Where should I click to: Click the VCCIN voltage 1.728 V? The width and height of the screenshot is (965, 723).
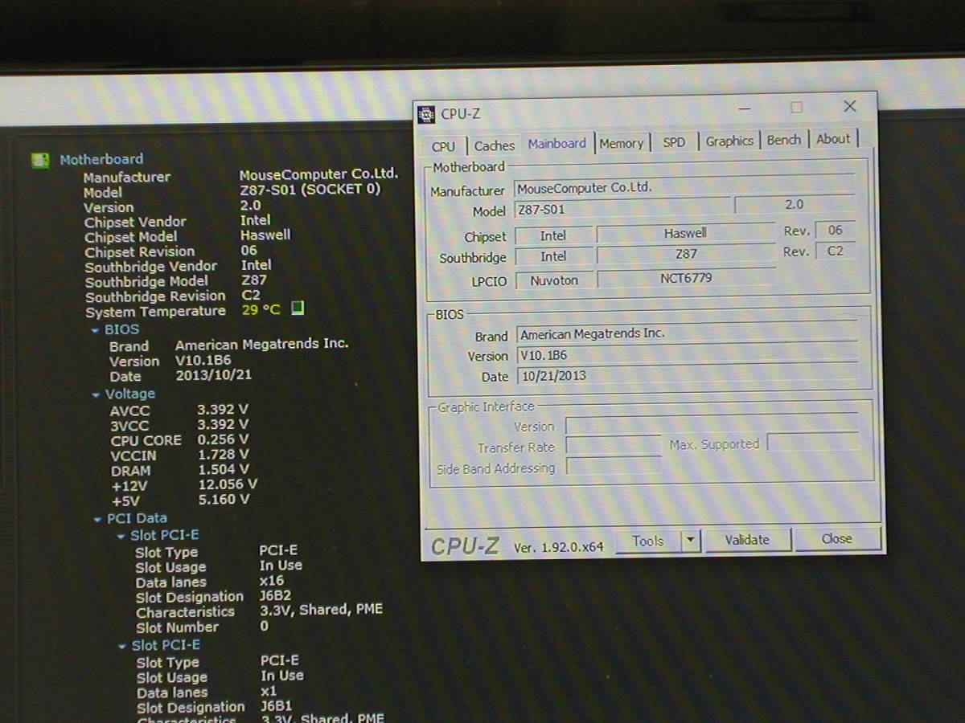pos(223,455)
